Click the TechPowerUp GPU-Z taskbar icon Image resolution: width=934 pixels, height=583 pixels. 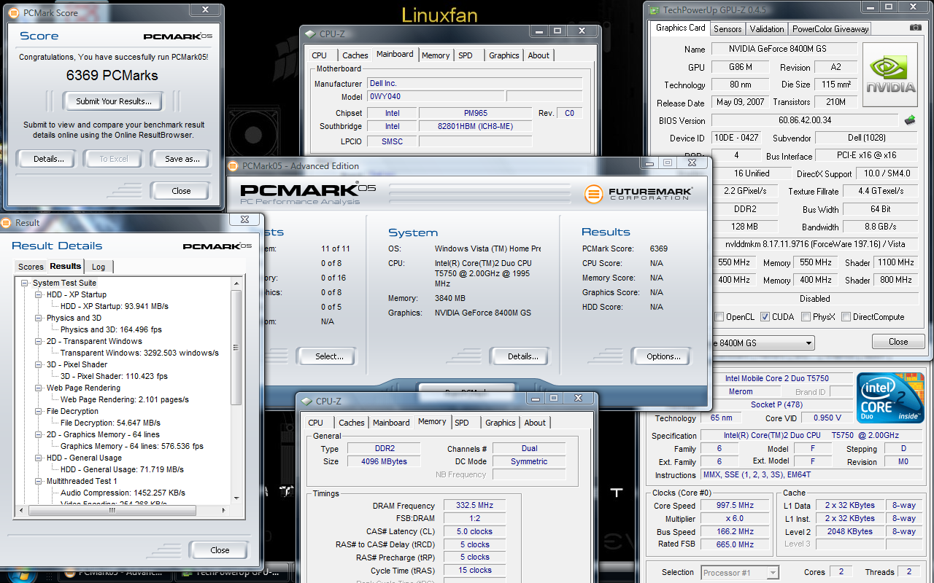[x=188, y=573]
